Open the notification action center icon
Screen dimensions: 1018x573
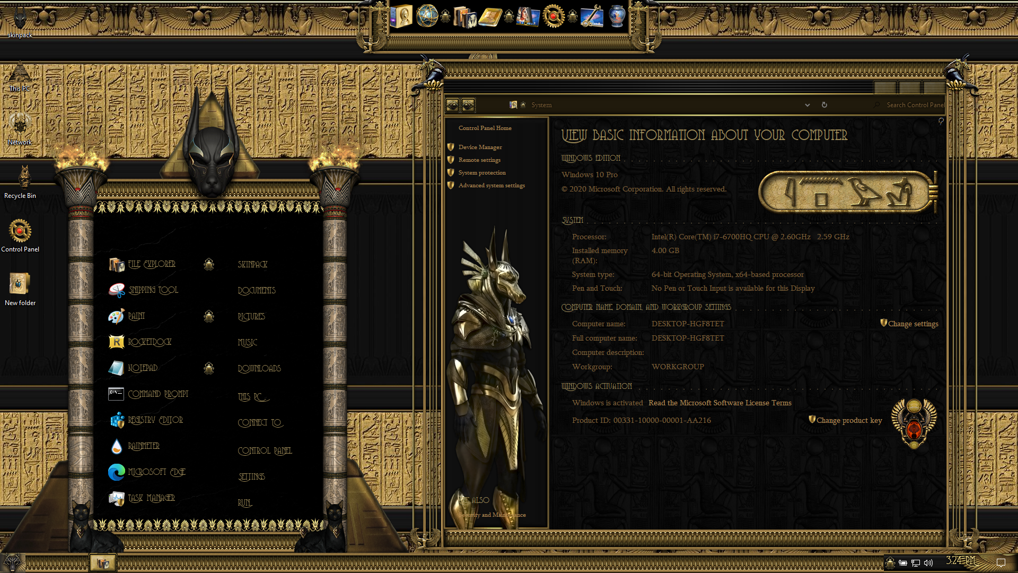click(x=1001, y=563)
